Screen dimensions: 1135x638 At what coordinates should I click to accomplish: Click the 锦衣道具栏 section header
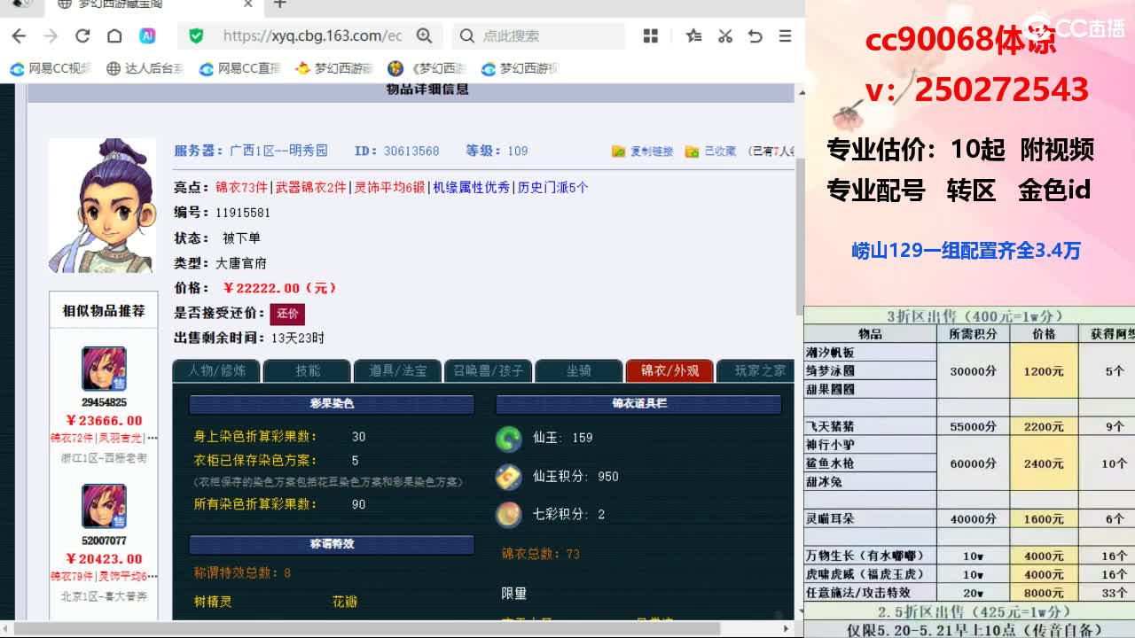pyautogui.click(x=638, y=404)
